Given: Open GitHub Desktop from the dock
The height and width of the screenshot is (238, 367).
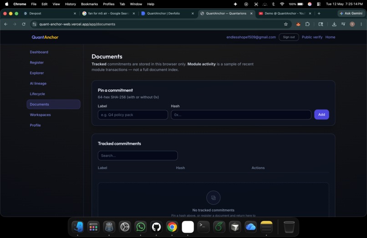Looking at the screenshot, I should pos(156,227).
